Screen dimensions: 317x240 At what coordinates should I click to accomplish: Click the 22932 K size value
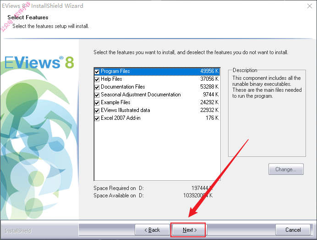(209, 110)
